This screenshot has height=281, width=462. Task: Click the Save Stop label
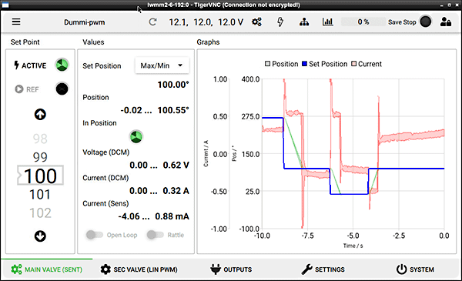(402, 22)
